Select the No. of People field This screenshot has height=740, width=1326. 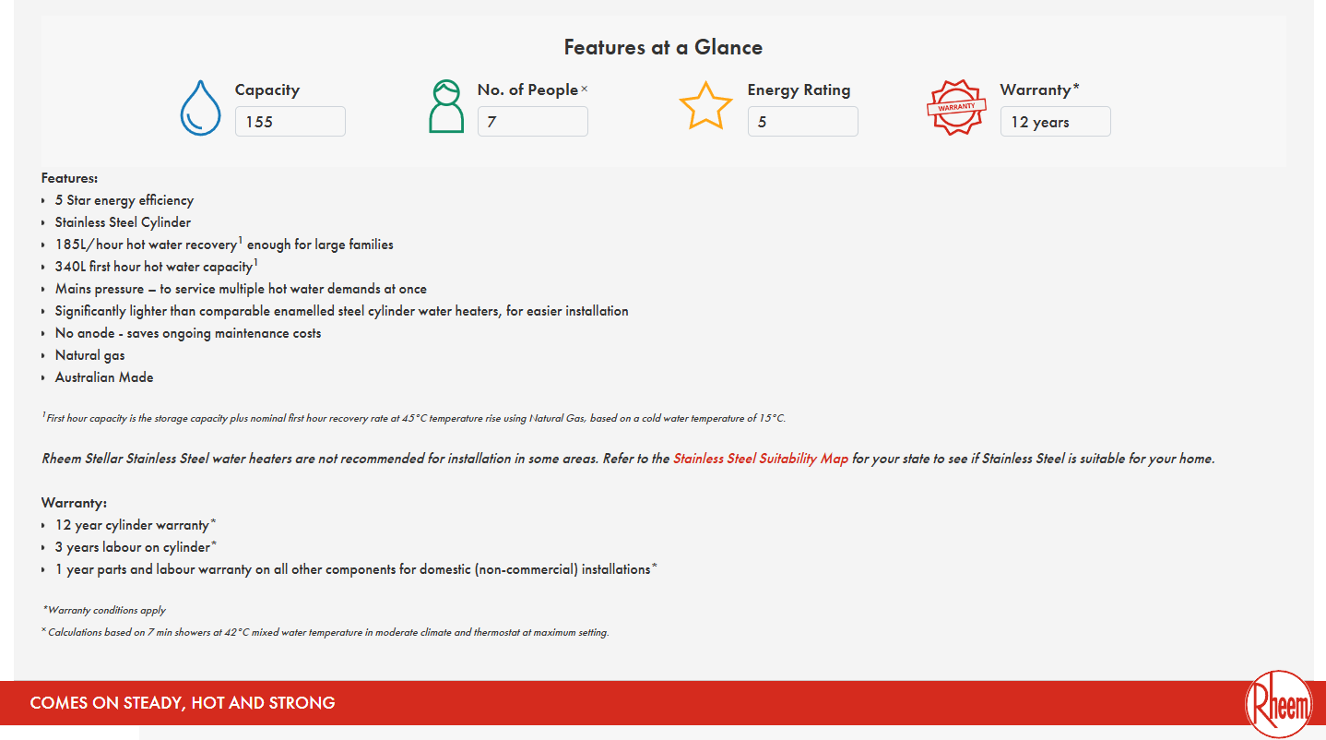[x=533, y=122]
